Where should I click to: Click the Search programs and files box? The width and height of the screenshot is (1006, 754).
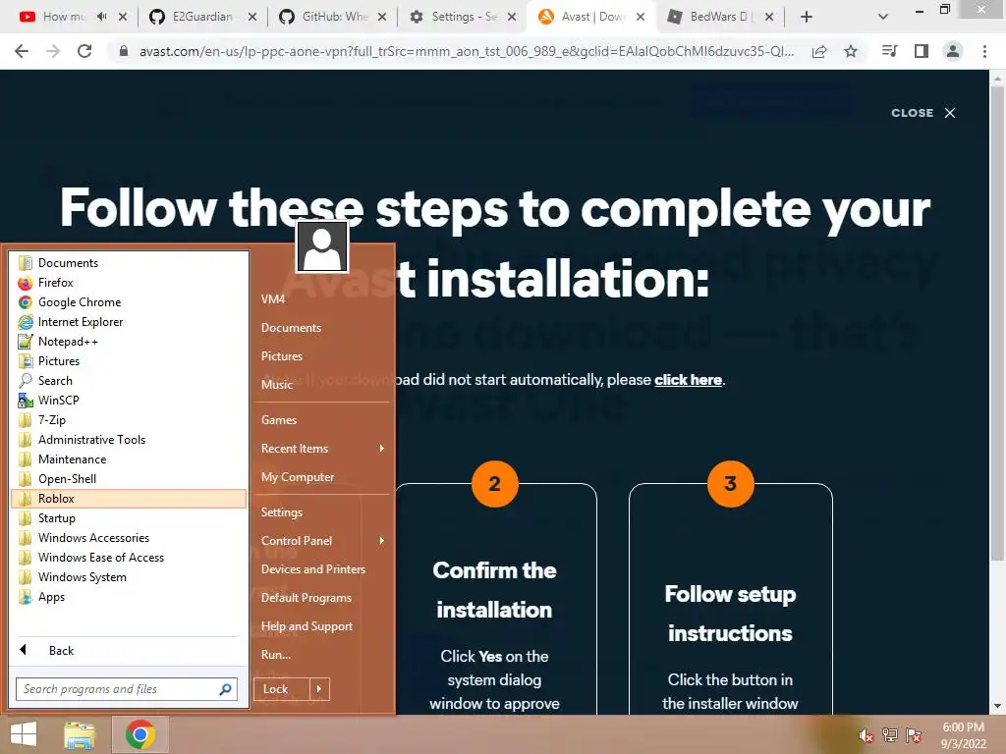coord(127,689)
